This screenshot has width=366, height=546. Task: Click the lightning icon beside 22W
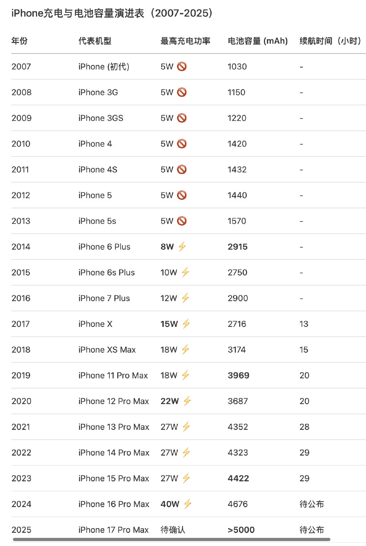(187, 401)
